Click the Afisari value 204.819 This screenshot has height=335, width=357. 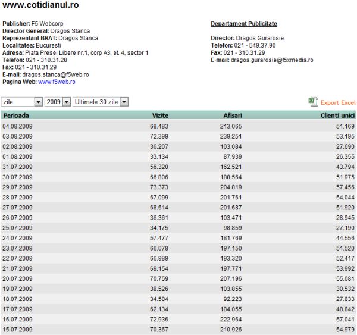tap(231, 187)
